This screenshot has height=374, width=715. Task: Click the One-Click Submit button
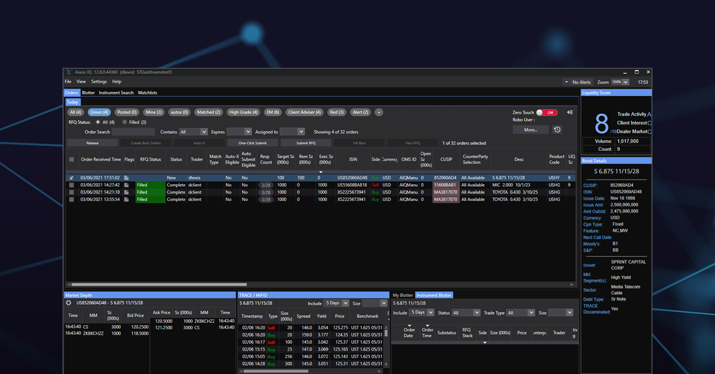(253, 143)
